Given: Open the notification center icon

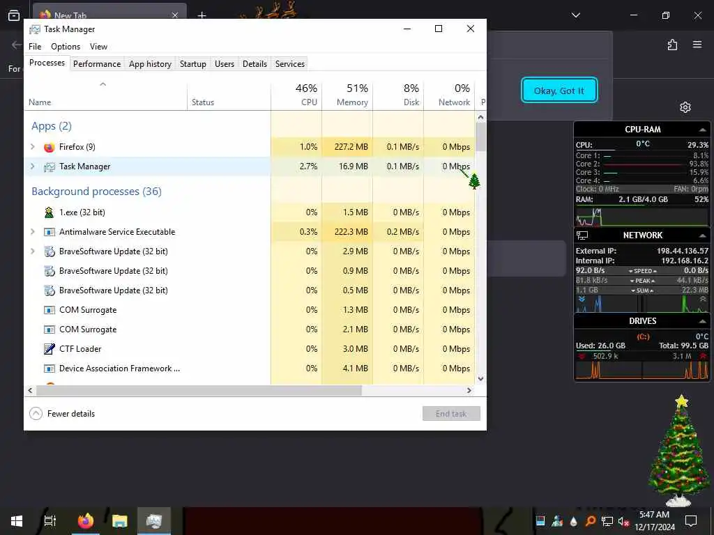Looking at the screenshot, I should click(691, 521).
